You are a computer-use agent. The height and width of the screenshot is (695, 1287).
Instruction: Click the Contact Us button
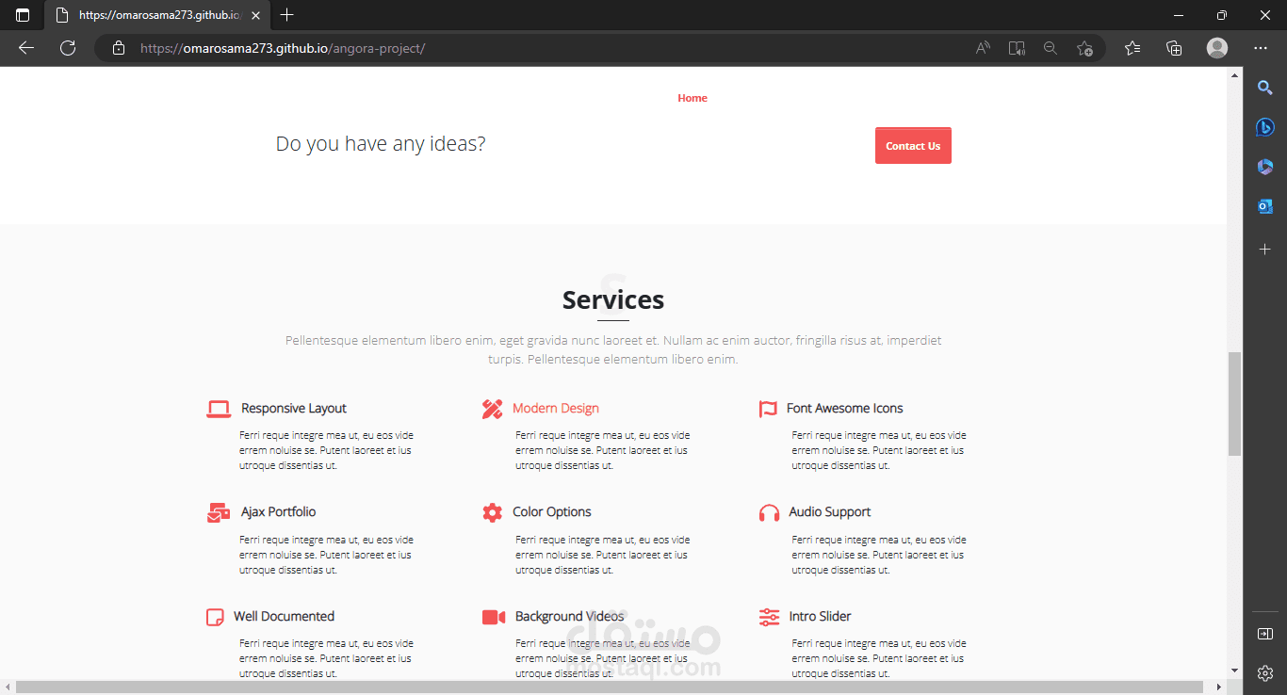coord(913,146)
